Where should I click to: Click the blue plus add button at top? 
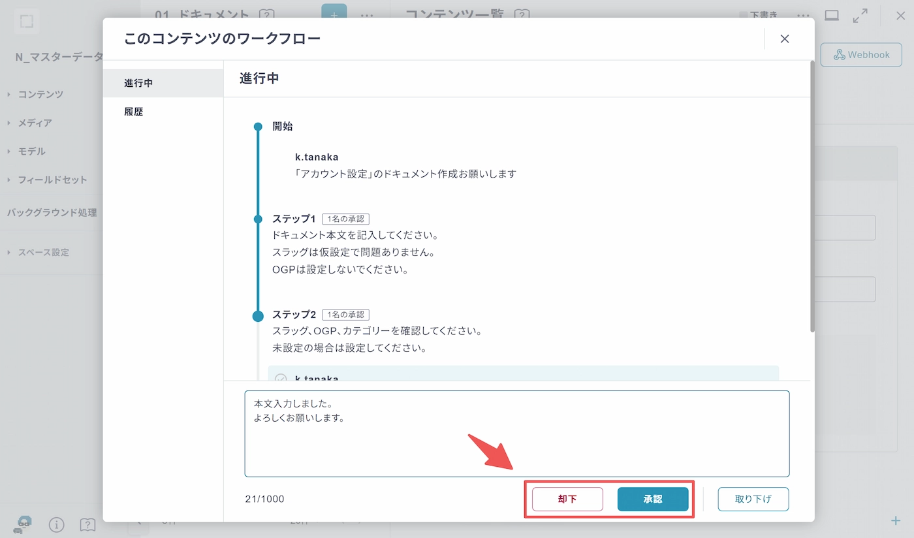pos(334,14)
